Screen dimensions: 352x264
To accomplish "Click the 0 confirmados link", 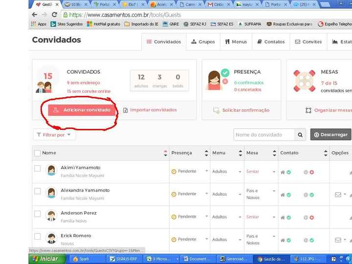I will [x=249, y=83].
